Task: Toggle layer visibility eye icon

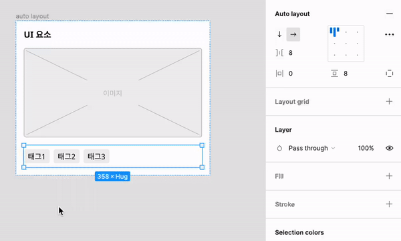Action: [x=389, y=149]
